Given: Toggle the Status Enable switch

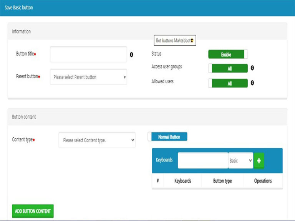Looking at the screenshot, I should click(x=228, y=54).
